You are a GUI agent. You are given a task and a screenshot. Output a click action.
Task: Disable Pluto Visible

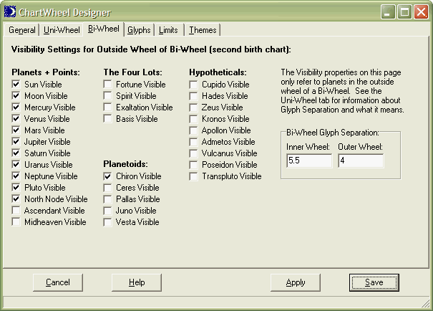click(16, 188)
